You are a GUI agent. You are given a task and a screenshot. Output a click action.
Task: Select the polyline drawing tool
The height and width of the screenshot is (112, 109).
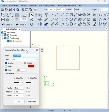(63, 24)
